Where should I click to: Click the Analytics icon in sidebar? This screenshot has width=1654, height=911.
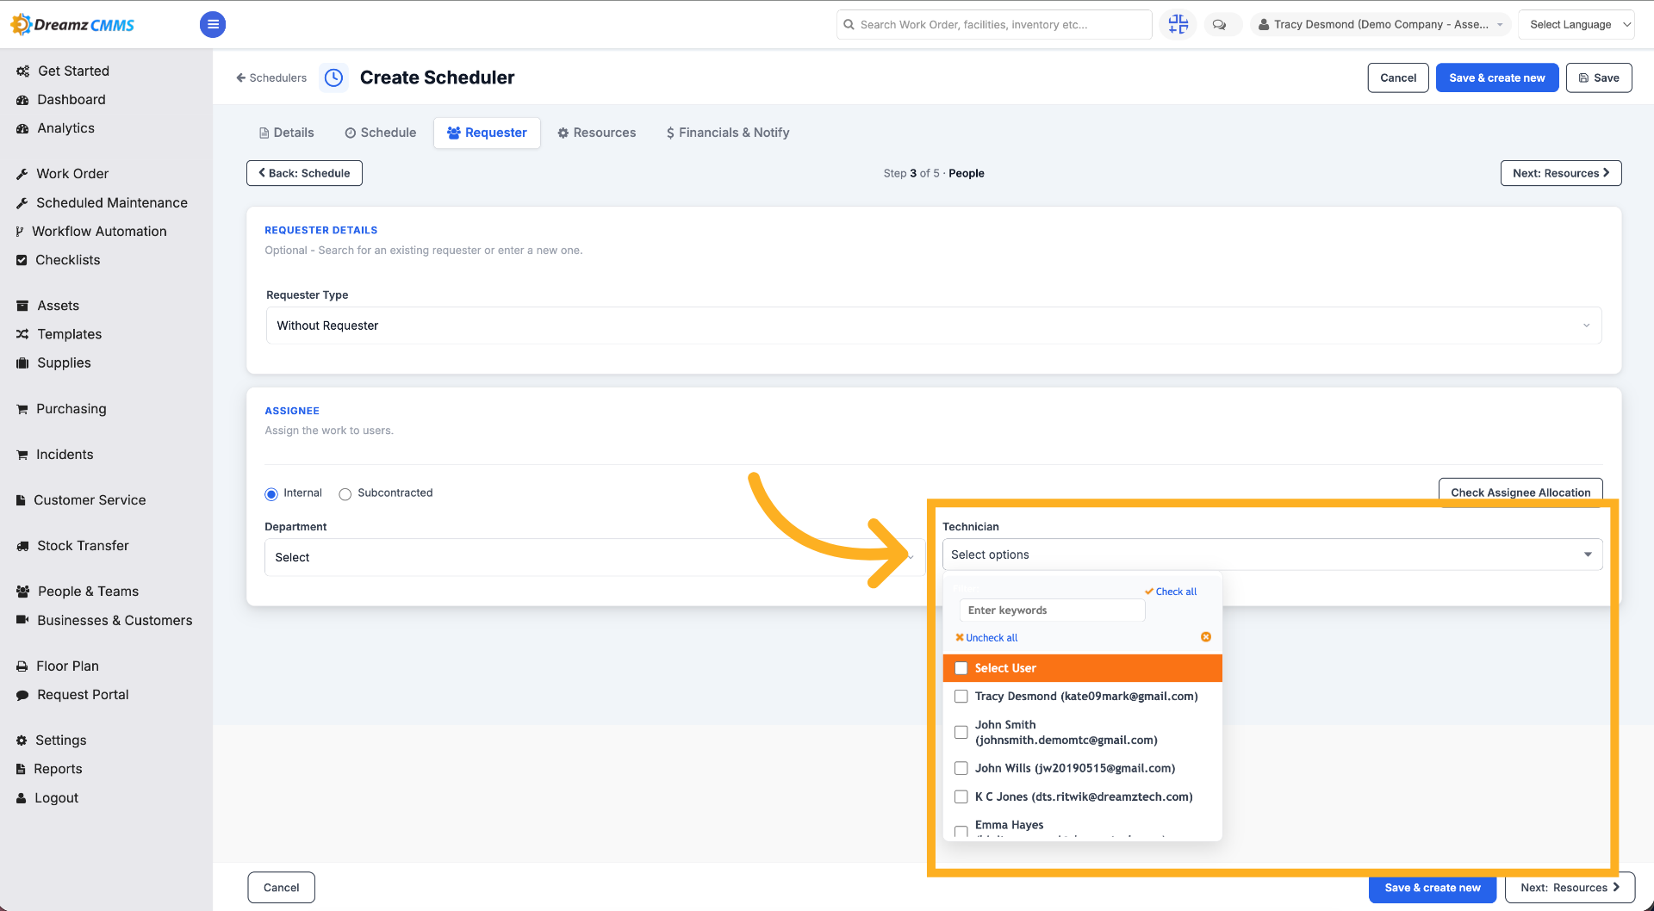pos(22,128)
